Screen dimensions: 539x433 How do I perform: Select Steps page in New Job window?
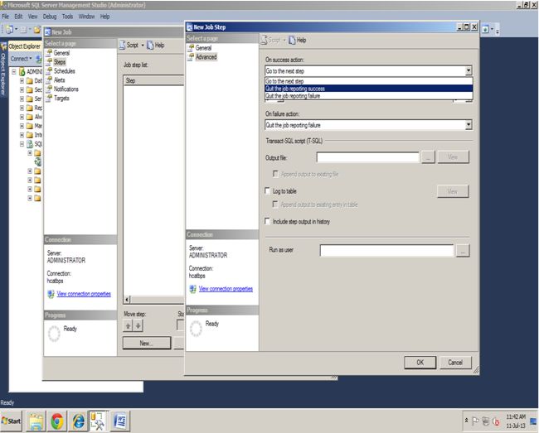(60, 62)
